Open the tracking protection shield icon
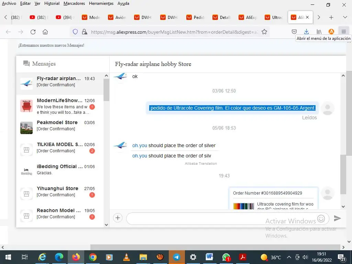Viewport: 352px width, 264px height. coord(75,32)
